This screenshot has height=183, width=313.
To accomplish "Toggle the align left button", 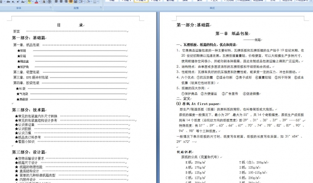I will pyautogui.click(x=56, y=1).
